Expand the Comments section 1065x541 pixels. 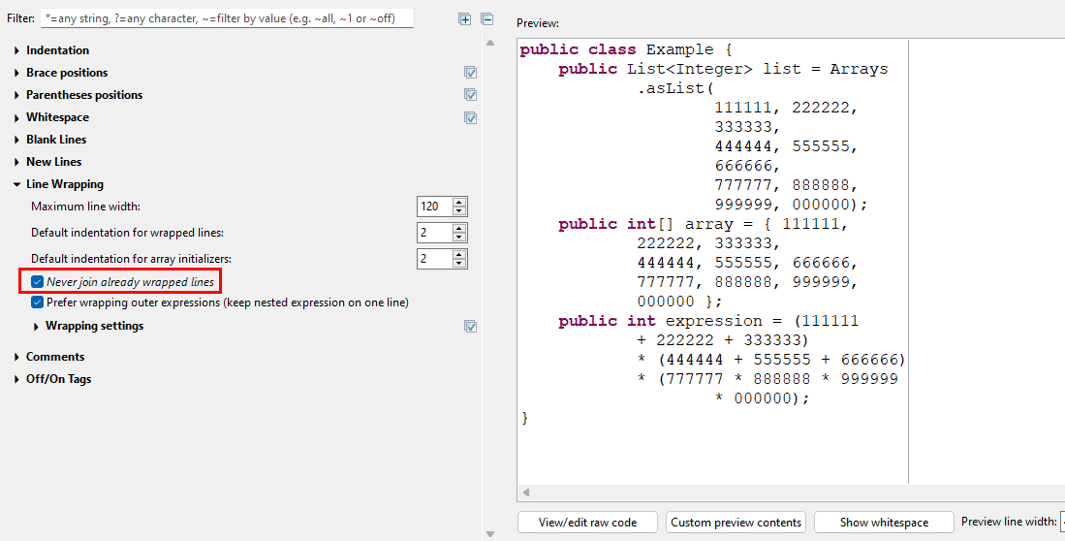point(17,357)
